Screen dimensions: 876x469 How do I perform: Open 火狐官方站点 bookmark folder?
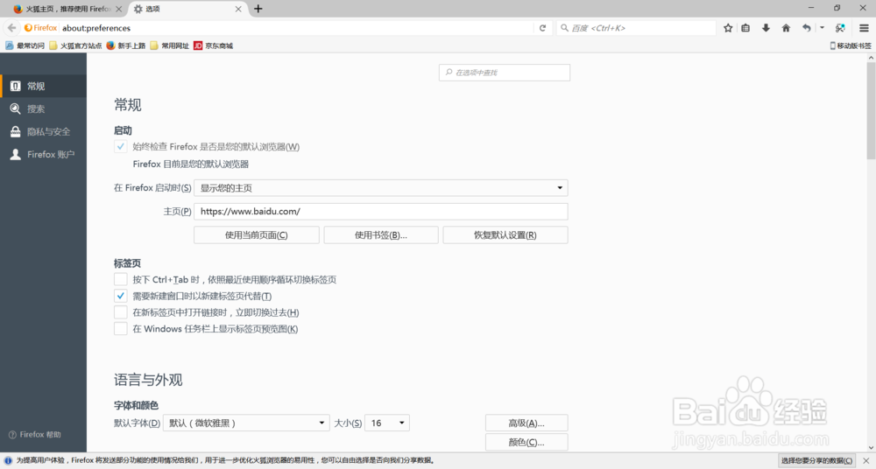(75, 45)
